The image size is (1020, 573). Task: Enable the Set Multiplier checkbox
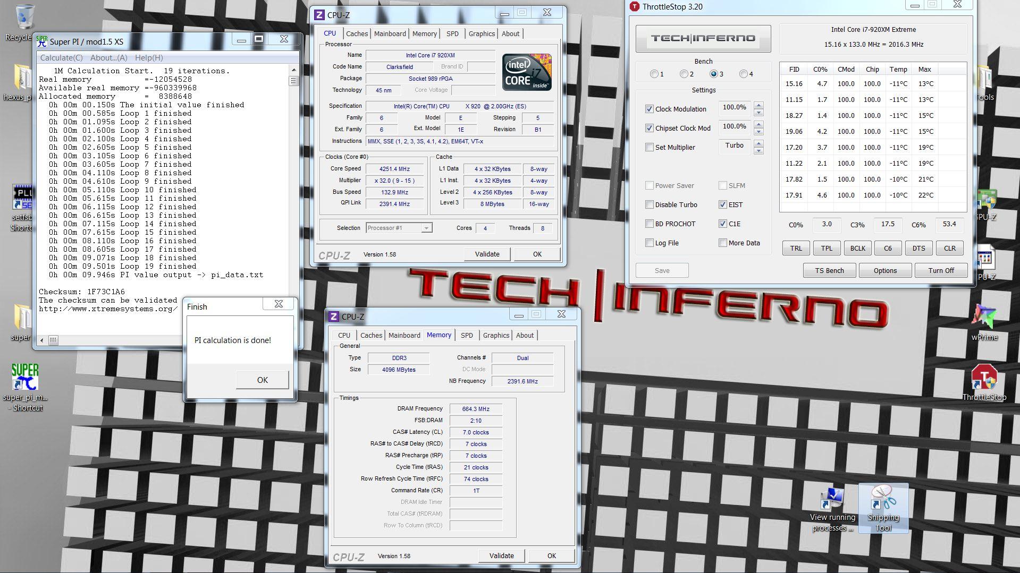(x=649, y=147)
